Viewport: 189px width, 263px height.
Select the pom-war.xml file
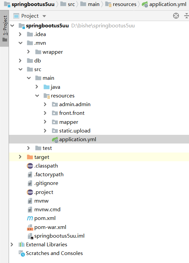click(50, 227)
